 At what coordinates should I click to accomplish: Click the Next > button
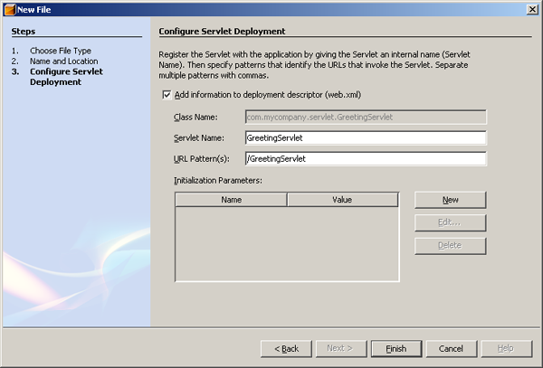pos(343,348)
